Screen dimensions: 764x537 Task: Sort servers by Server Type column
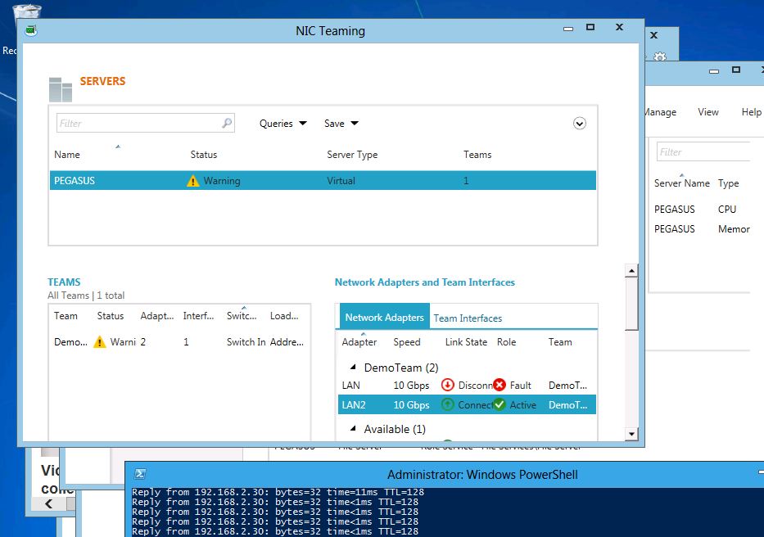[352, 155]
